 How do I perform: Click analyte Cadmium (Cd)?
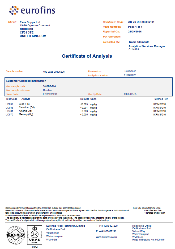27,107
